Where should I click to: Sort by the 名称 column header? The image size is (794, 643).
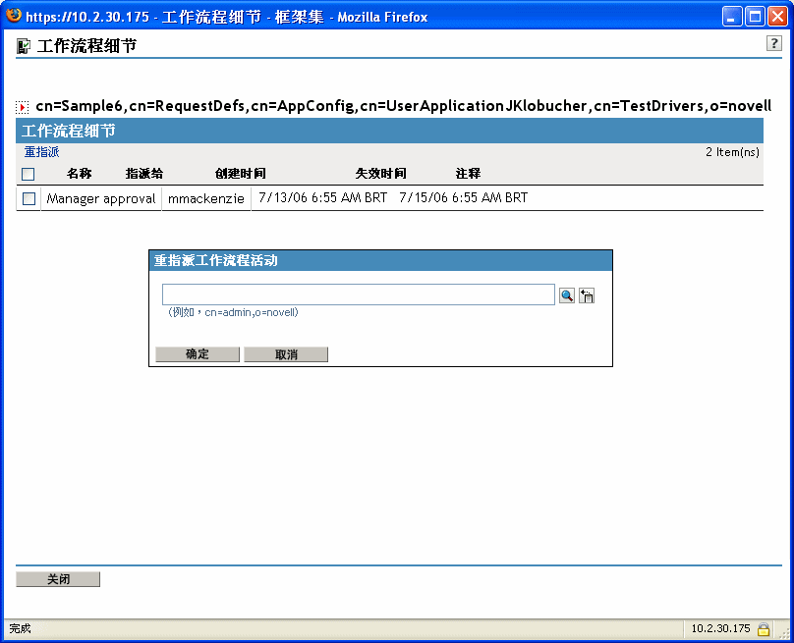(78, 174)
